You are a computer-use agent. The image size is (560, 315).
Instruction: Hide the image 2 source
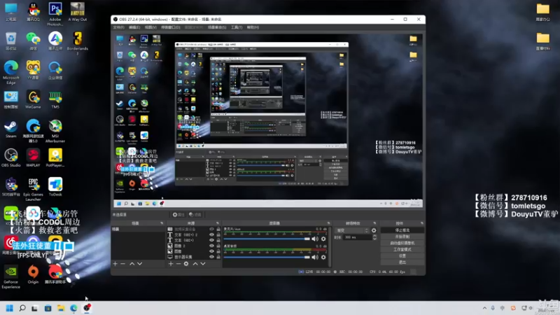(211, 246)
